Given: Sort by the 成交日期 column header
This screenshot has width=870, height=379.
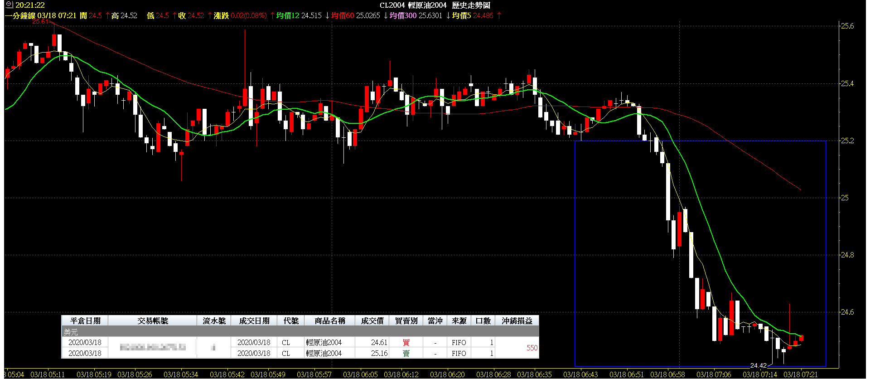Looking at the screenshot, I should tap(254, 321).
